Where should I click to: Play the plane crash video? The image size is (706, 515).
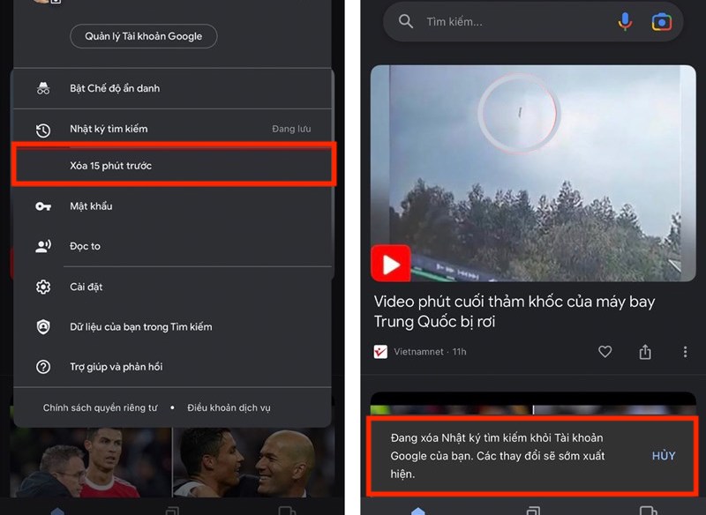[391, 263]
